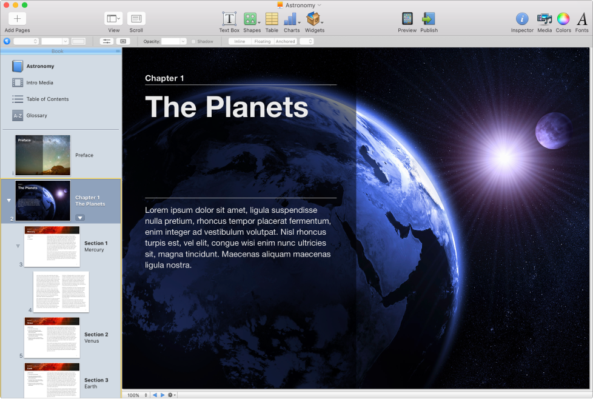Open the second format bar dropdown

(55, 41)
